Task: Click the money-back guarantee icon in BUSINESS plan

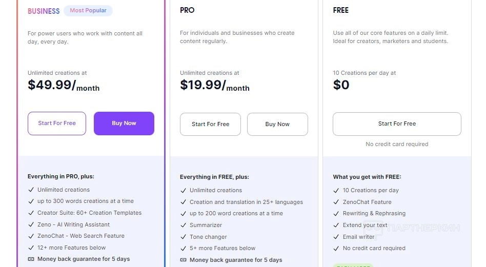Action: coord(31,259)
